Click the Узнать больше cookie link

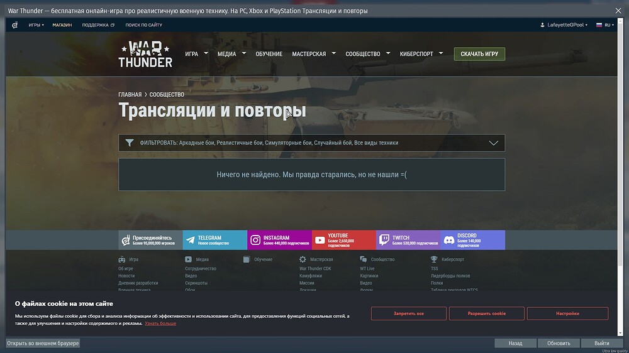click(x=160, y=323)
